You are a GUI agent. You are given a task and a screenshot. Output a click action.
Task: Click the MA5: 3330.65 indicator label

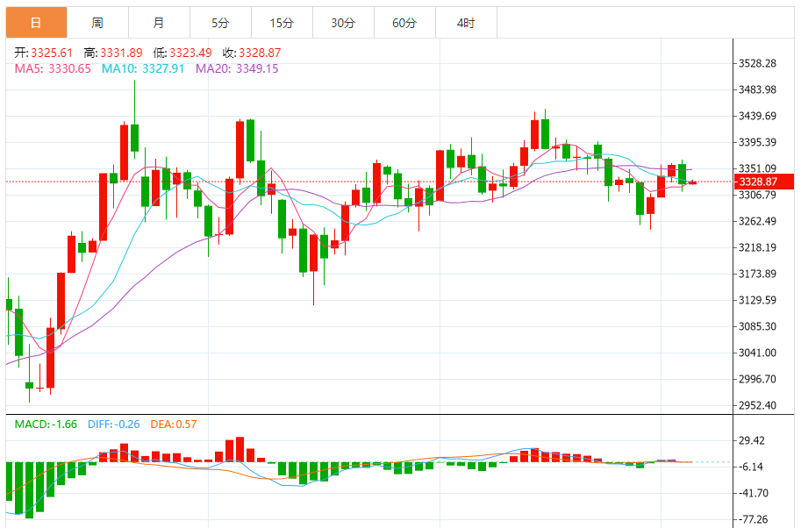(53, 68)
